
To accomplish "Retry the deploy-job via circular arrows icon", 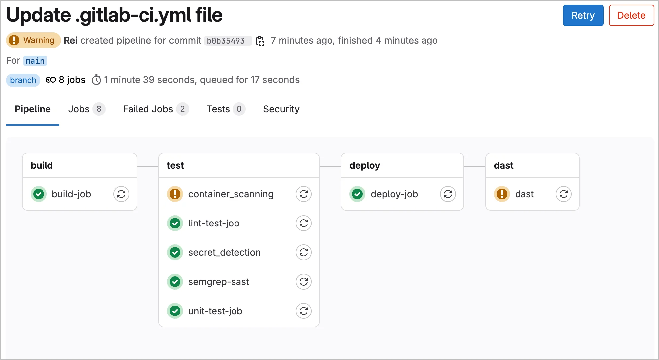I will pos(448,194).
